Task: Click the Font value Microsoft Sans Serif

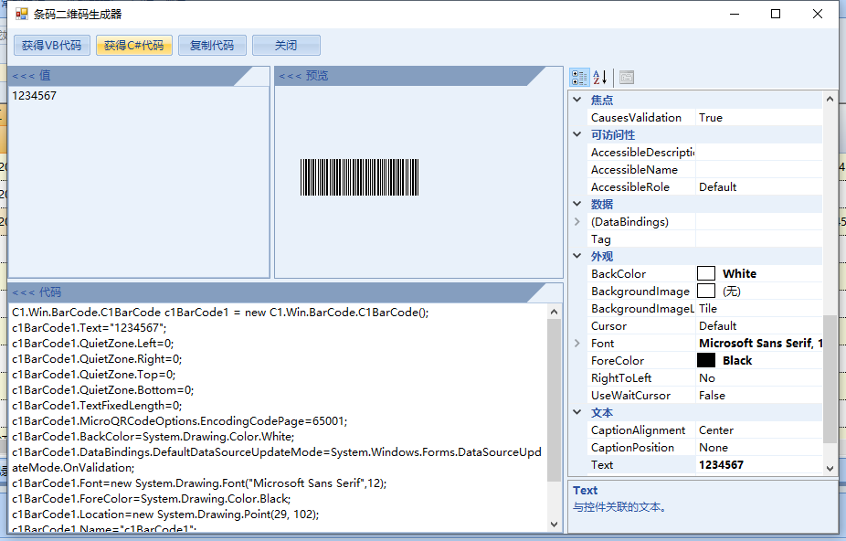Action: pyautogui.click(x=760, y=344)
